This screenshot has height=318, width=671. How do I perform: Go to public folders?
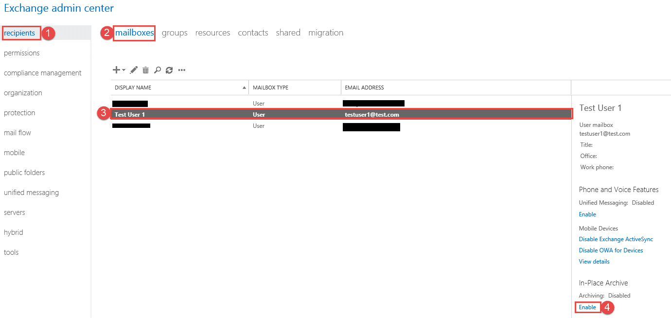point(24,173)
